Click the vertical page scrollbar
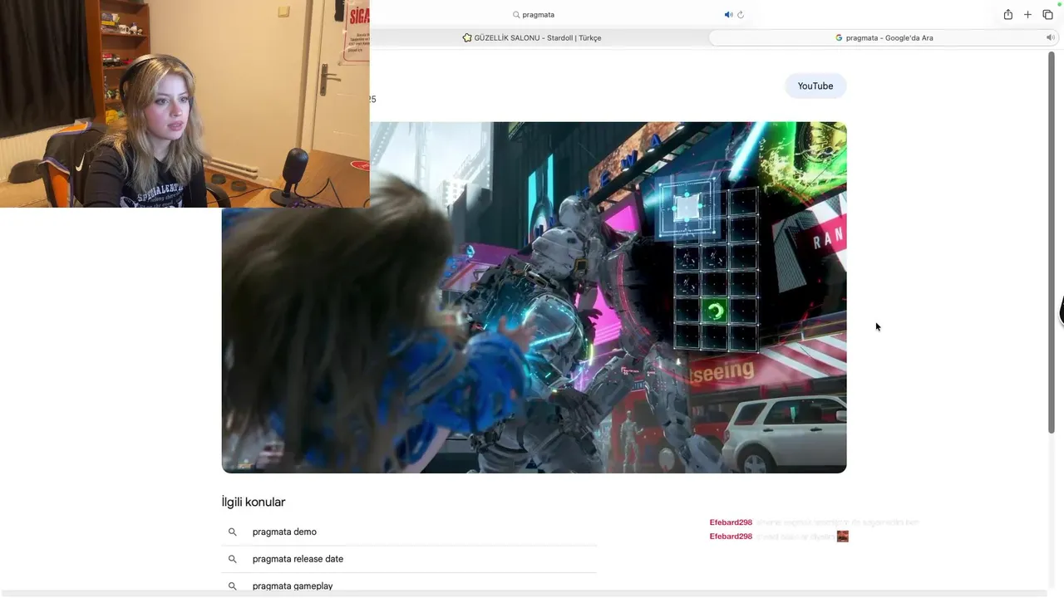 click(1052, 241)
